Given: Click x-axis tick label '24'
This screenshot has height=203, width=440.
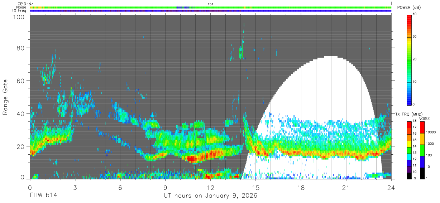Looking at the screenshot, I should pos(391,188).
